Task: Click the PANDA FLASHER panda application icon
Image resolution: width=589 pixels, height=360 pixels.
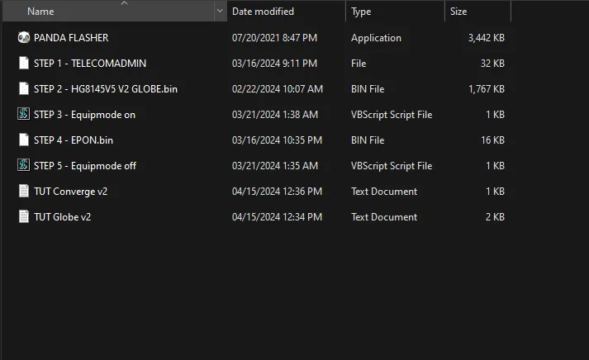Action: [x=24, y=37]
